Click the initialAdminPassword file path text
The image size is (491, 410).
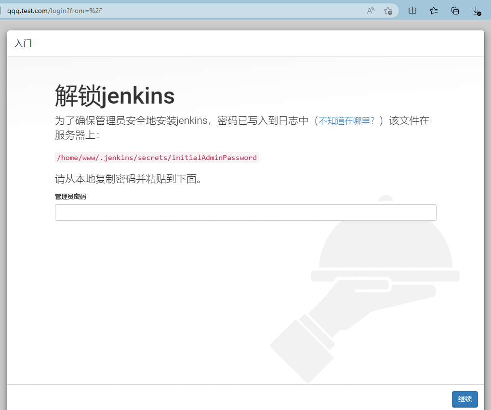click(157, 158)
